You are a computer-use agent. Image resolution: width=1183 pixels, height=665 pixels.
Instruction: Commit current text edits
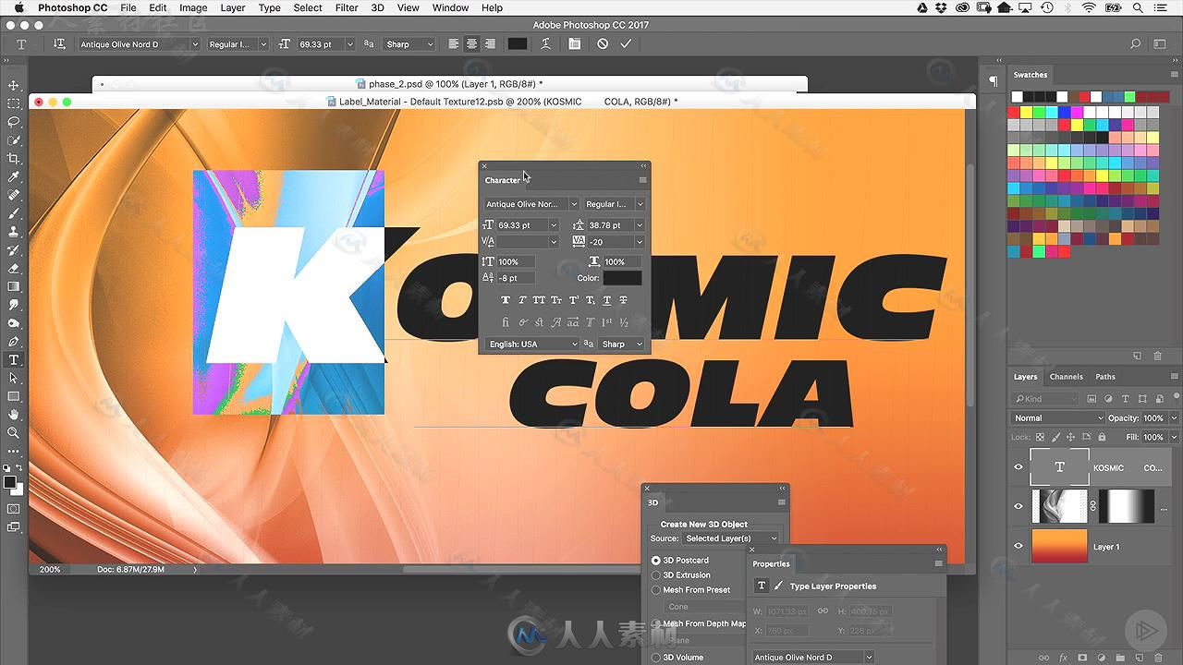pos(626,43)
